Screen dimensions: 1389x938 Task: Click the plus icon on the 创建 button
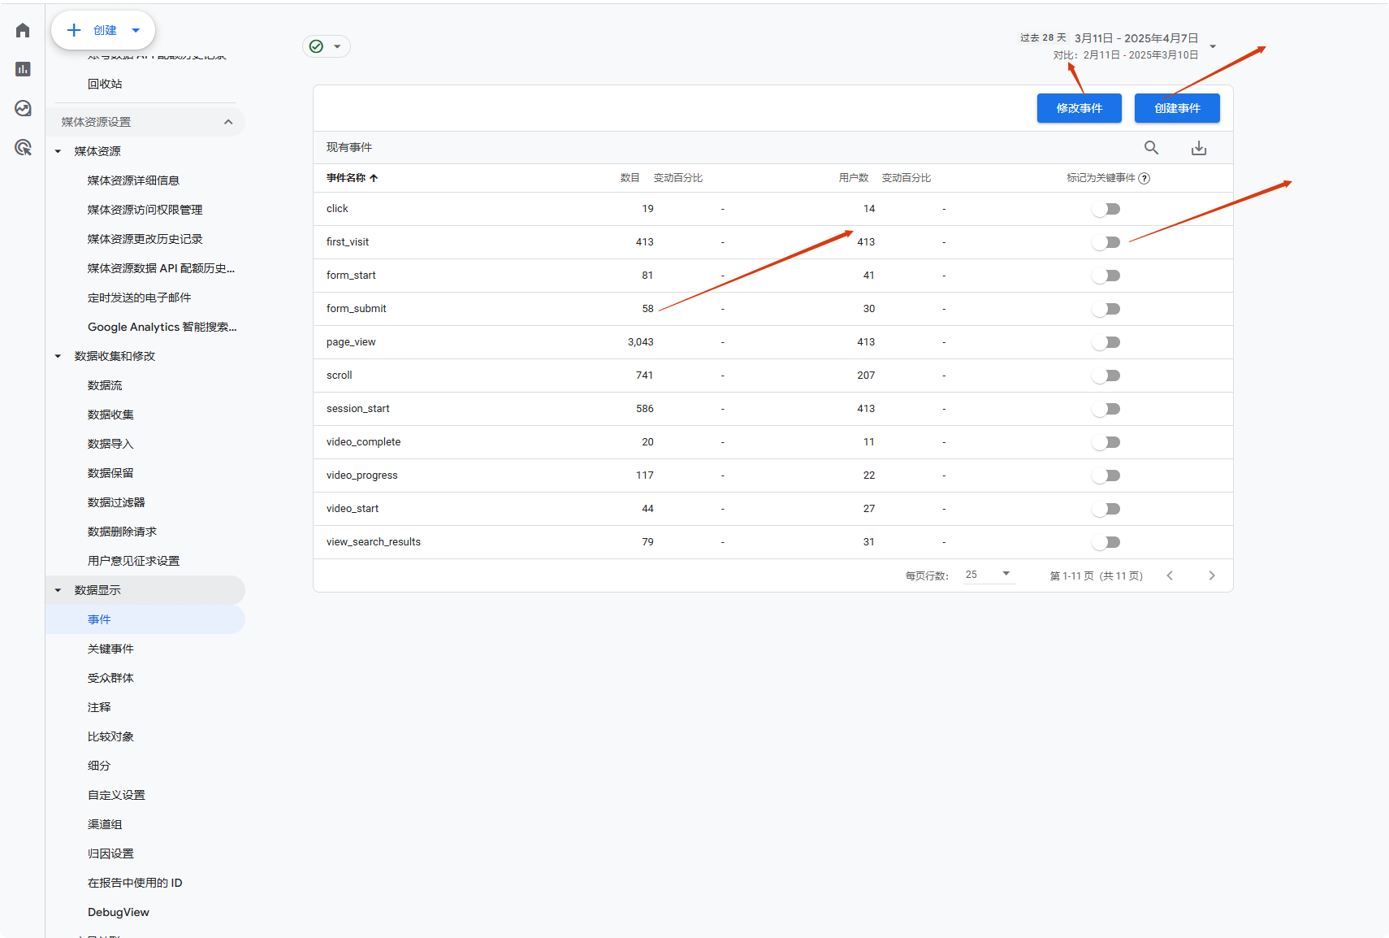point(74,30)
